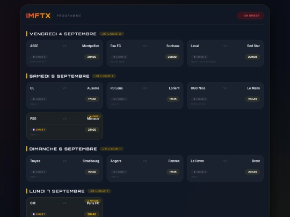Click Ligue 1 flag badge on OM match
This screenshot has width=290, height=217.
click(39, 214)
